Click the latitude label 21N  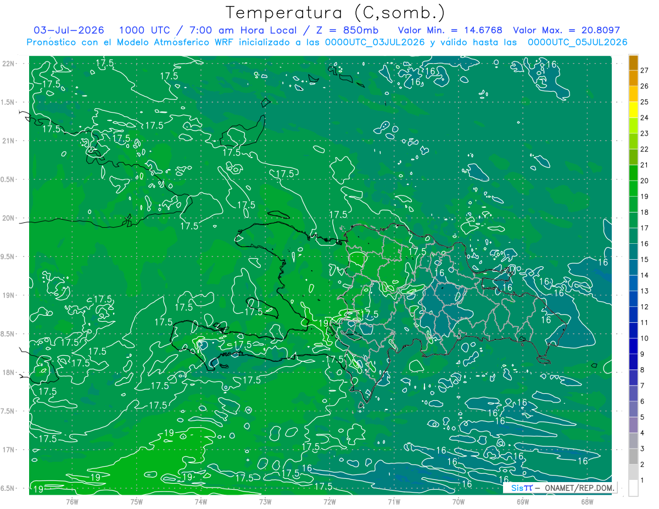(x=9, y=141)
